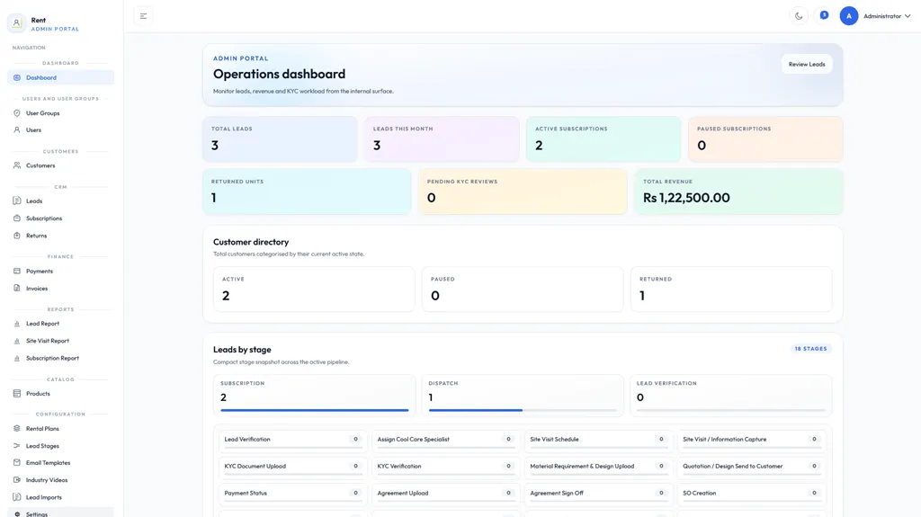921x517 pixels.
Task: Click the Payment Status stage row
Action: 293,494
